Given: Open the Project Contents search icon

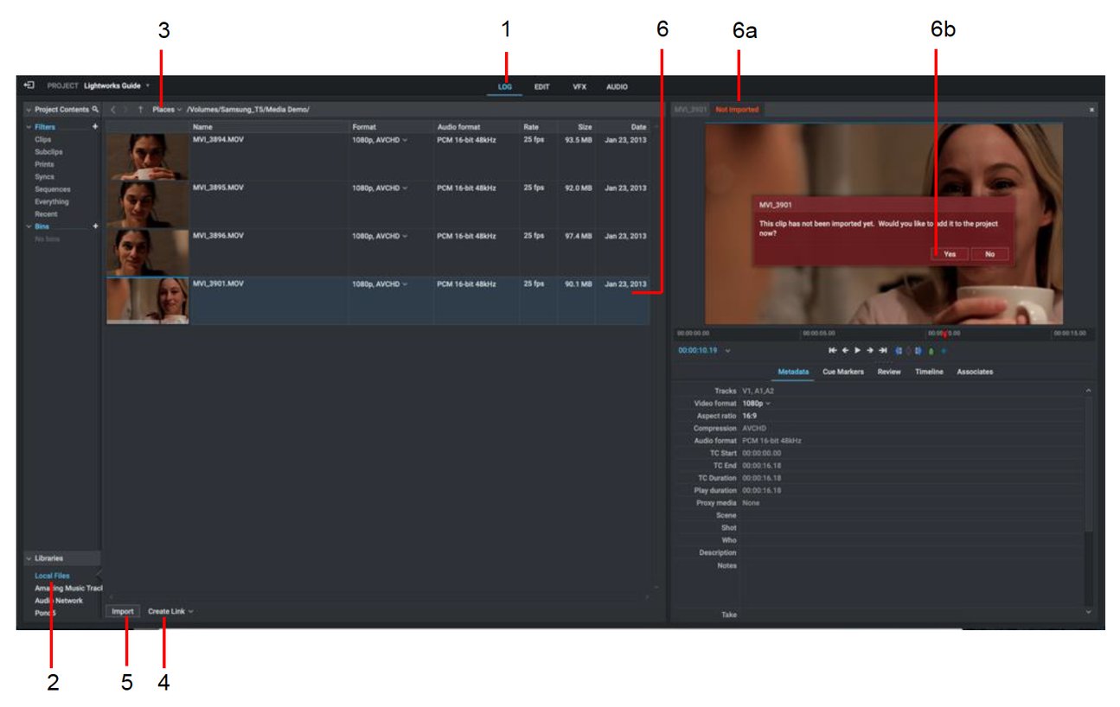Looking at the screenshot, I should [95, 110].
